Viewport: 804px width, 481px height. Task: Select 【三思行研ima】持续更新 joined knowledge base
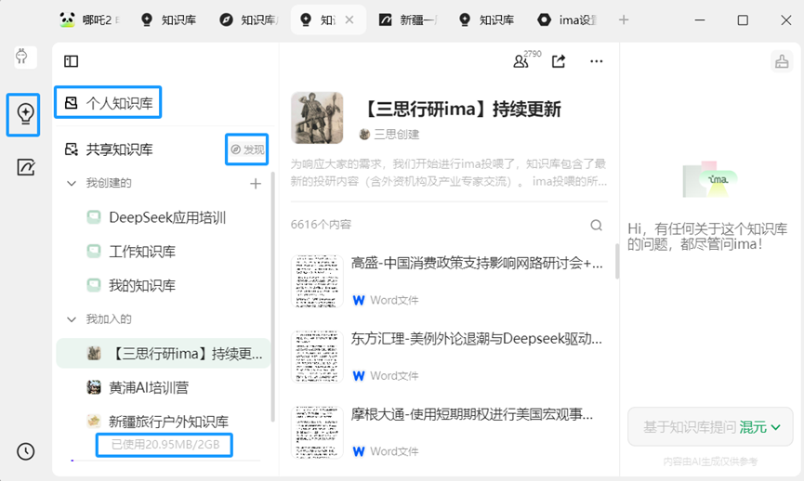tap(163, 354)
